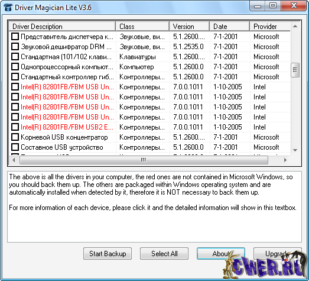Click the Intel(R) 82801FB/FBM USB2 E... driver name
309x281 pixels.
67,127
